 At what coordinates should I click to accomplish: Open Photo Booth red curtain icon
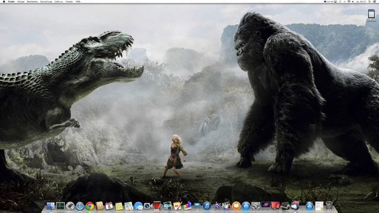(x=158, y=206)
